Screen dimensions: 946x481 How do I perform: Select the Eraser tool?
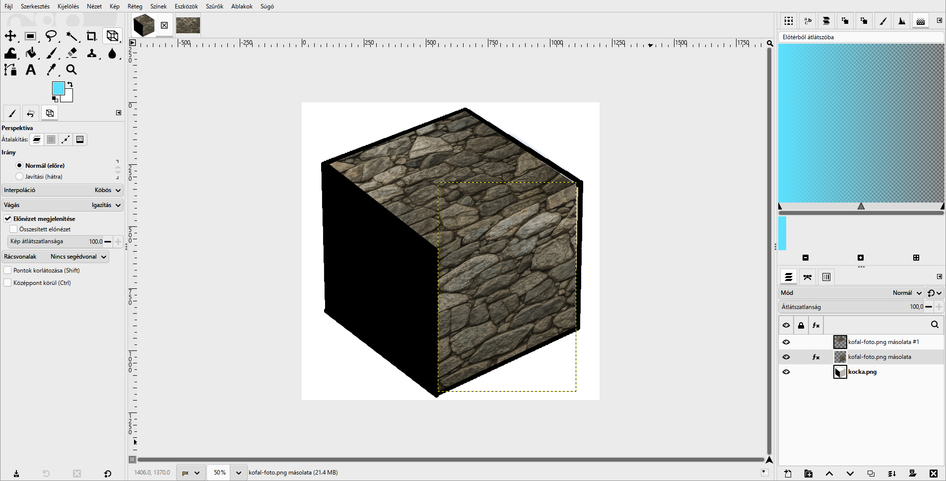[x=72, y=53]
